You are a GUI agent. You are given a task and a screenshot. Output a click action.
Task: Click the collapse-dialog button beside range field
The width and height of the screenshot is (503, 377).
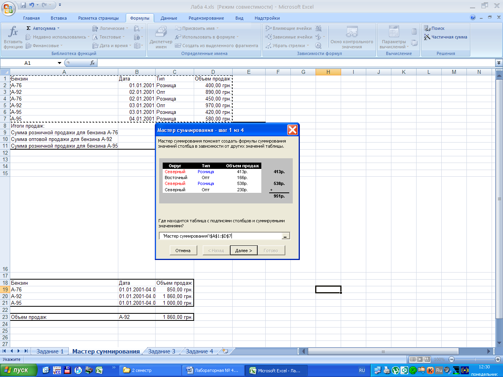point(286,236)
